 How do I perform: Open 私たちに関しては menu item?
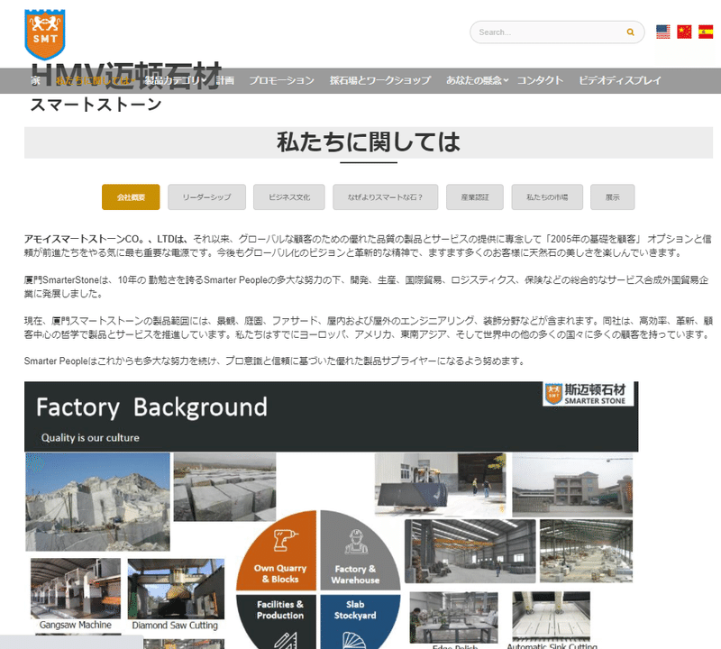(x=95, y=80)
